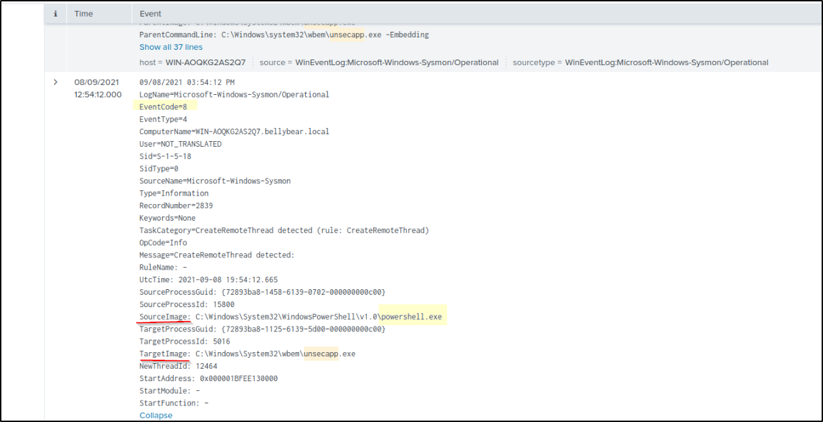Collapse the event using the Collapse link
The height and width of the screenshot is (422, 823).
(x=156, y=415)
